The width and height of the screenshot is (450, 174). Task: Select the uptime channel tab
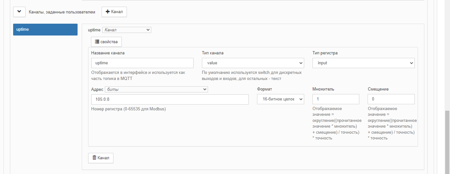(45, 29)
